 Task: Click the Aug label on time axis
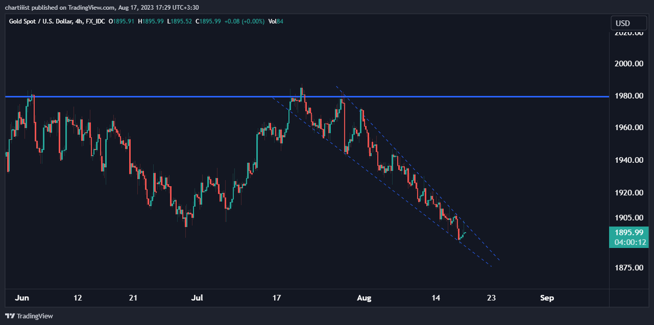[364, 298]
